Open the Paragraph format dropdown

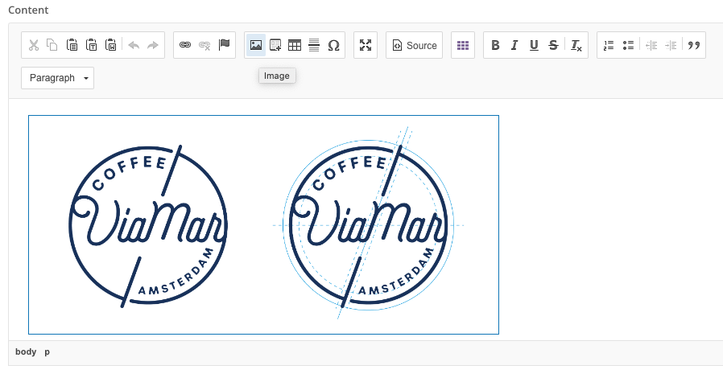(x=58, y=78)
